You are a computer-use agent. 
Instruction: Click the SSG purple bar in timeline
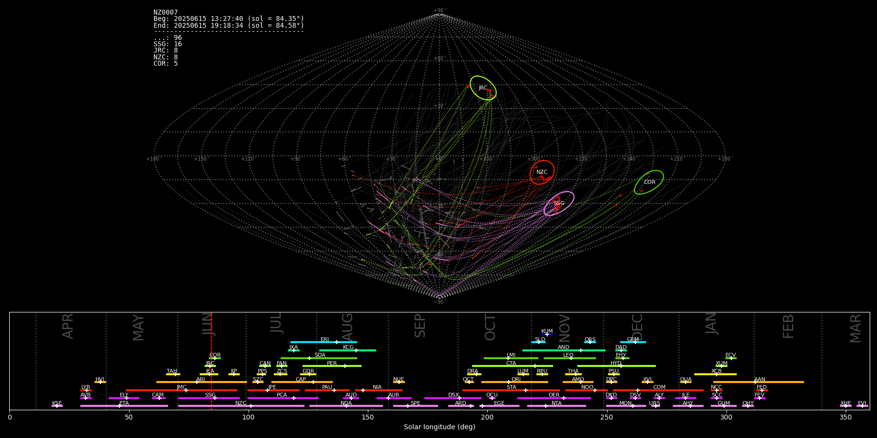tap(209, 398)
